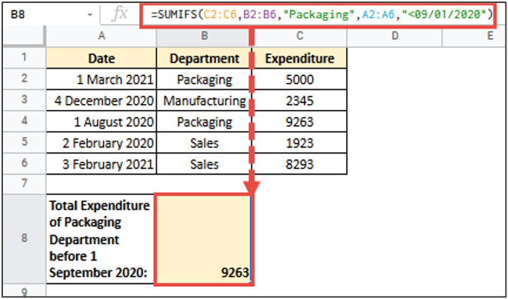Screen dimensions: 508x299
Task: Select Packaging cell in row 2
Action: pos(205,79)
